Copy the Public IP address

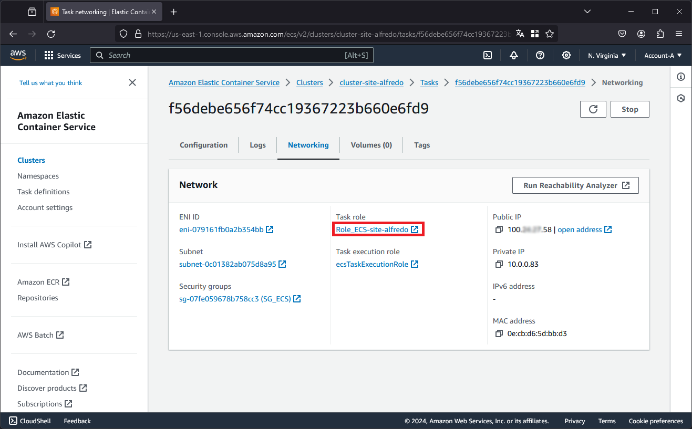[499, 229]
